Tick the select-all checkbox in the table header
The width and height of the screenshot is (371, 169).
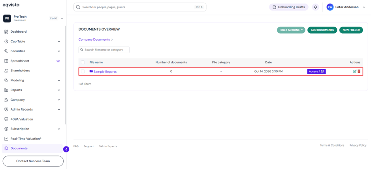click(x=83, y=62)
